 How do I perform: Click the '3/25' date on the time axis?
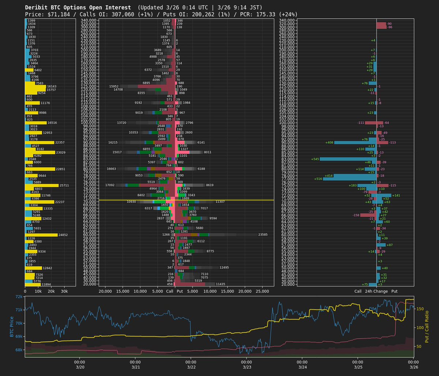358,367
